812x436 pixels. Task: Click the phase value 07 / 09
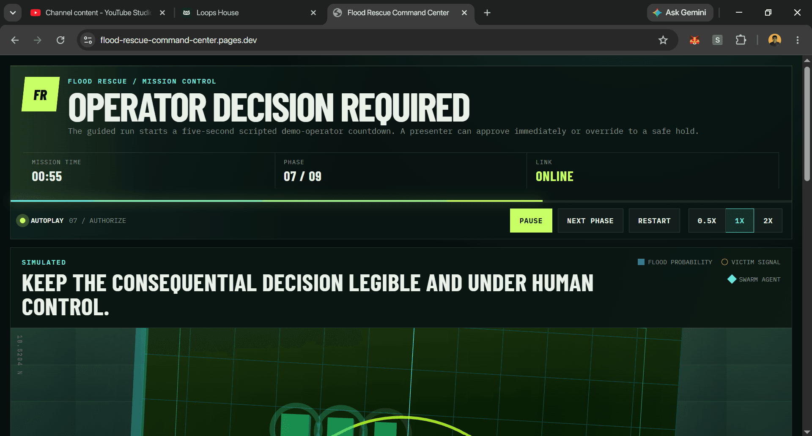(x=302, y=176)
